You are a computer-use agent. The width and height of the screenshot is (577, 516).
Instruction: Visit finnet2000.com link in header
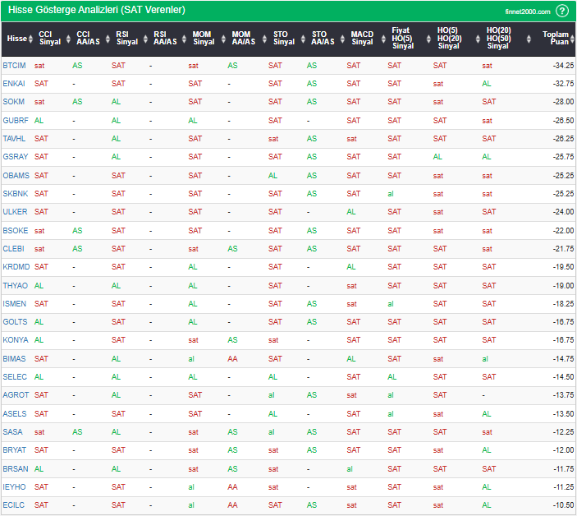[x=527, y=12]
